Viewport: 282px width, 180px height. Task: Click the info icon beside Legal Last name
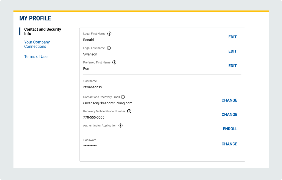tap(109, 48)
